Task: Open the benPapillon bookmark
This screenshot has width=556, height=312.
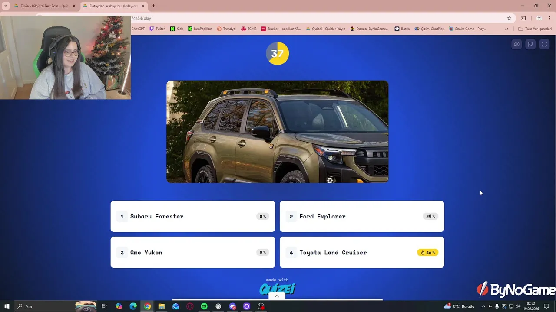Action: tap(200, 29)
